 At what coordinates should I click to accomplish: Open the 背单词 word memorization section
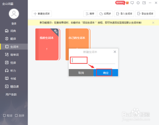pos(14,55)
